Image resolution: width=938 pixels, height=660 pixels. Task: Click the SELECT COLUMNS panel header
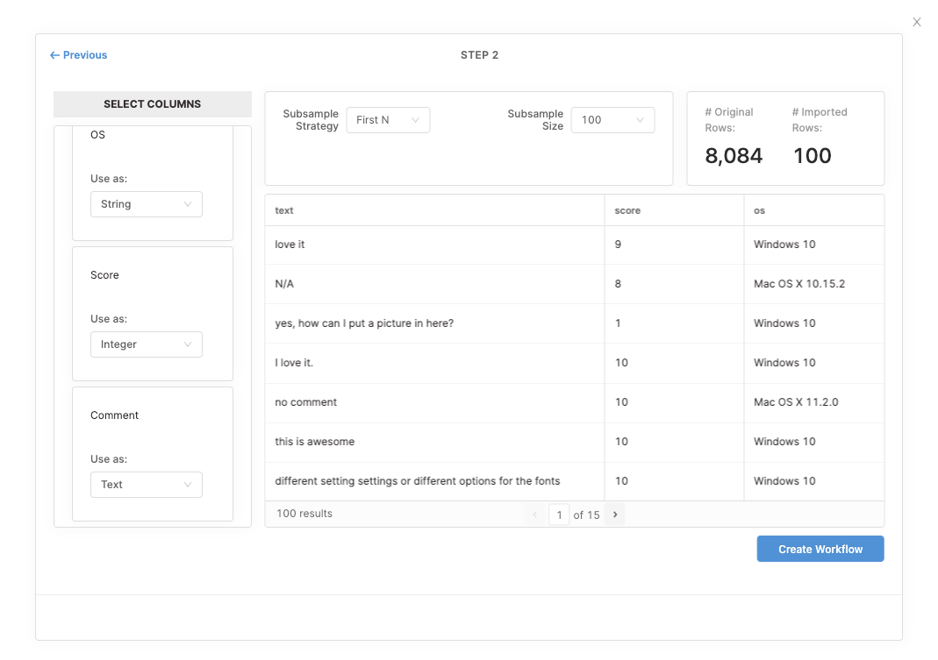pyautogui.click(x=153, y=104)
